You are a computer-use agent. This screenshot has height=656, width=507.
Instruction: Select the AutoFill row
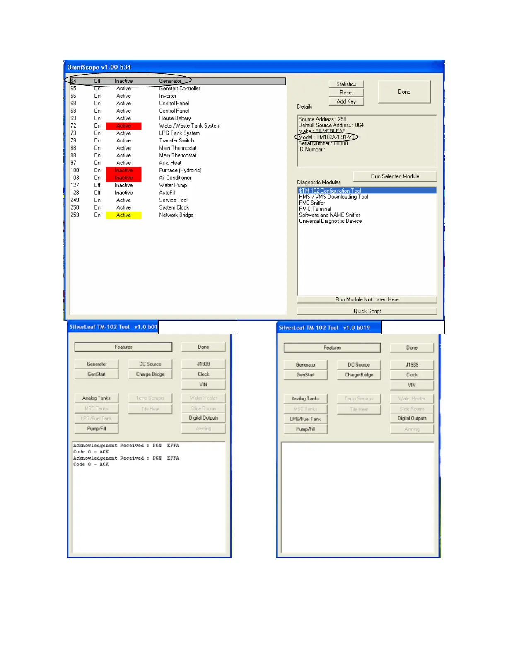[x=178, y=193]
